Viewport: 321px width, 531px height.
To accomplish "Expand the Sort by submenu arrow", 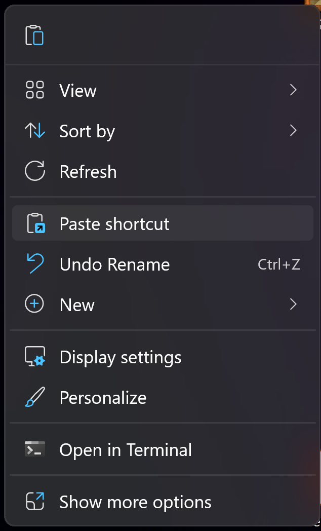I will point(293,131).
